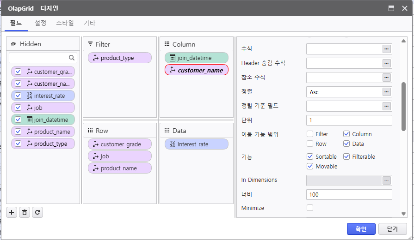Click the Hidden field search box
This screenshot has width=414, height=240.
point(43,58)
